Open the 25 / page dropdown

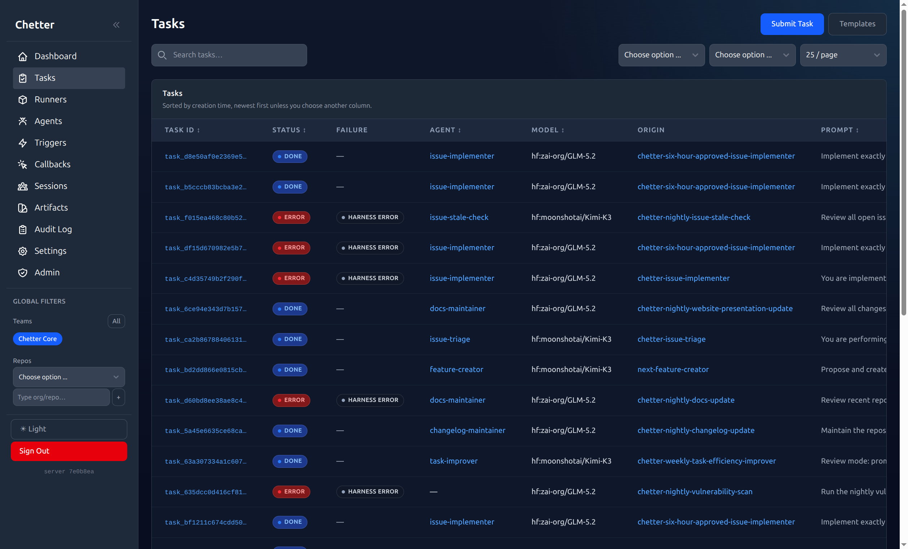(843, 55)
